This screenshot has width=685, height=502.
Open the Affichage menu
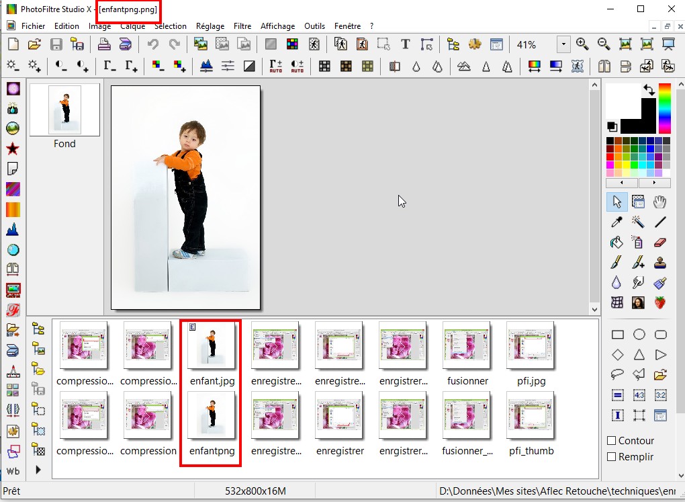(278, 26)
